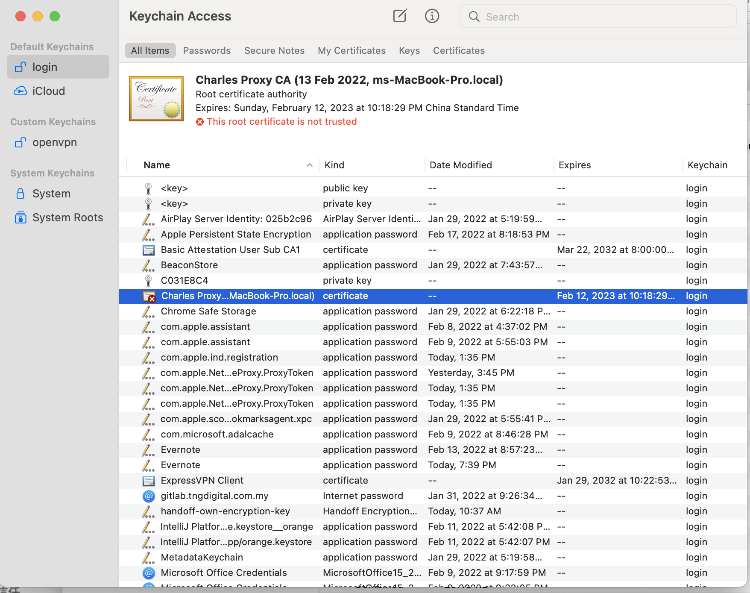750x593 pixels.
Task: Click the iCloud keychain cloud icon
Action: (x=21, y=91)
